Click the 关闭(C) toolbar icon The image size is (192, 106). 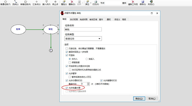pyautogui.click(x=151, y=3)
